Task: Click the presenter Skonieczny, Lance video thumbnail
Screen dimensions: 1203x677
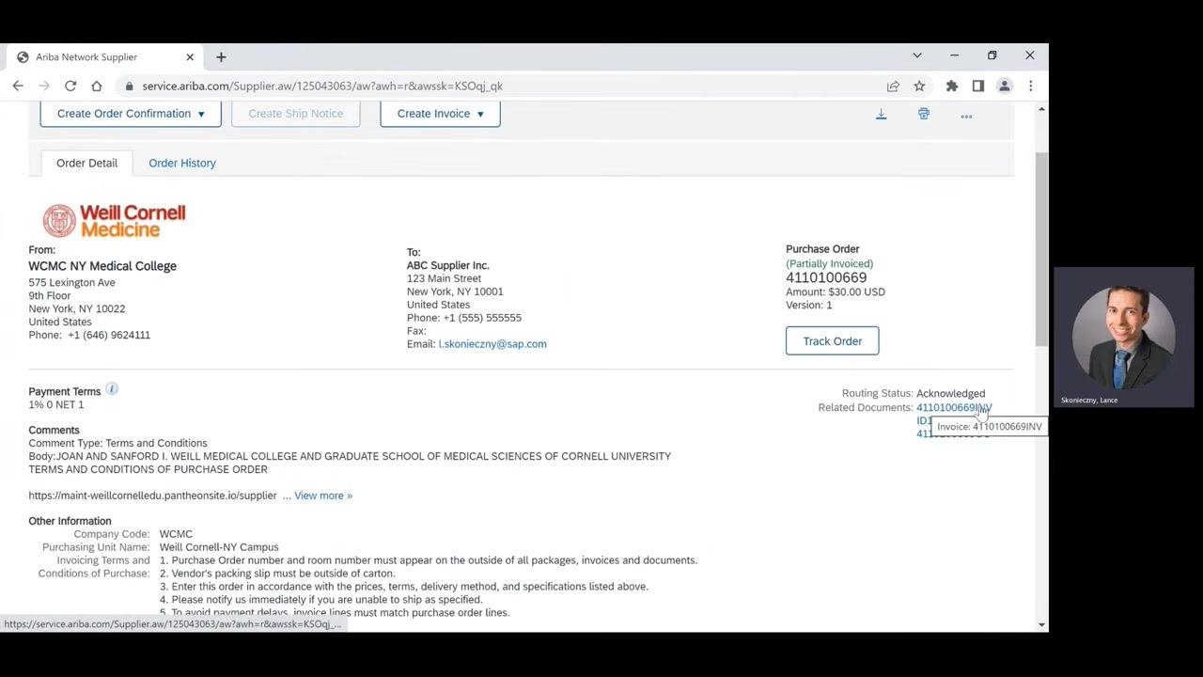Action: [x=1124, y=338]
